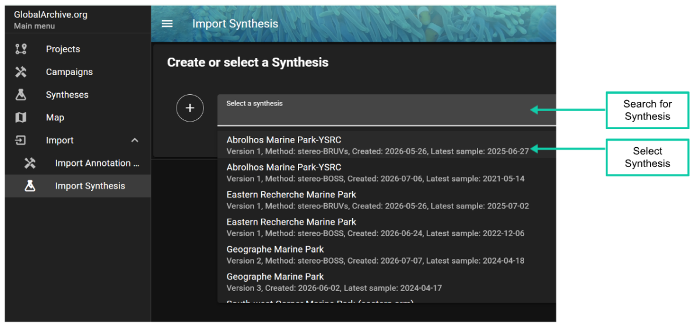
Task: Select Abrolhos Marine Park-YSRC stereo-BRUVs entry
Action: (387, 145)
